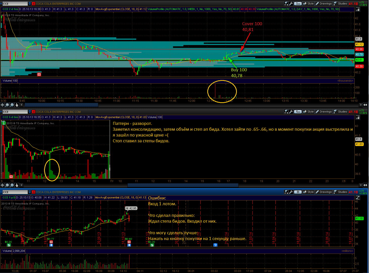Expand symbol dropdown arrow on the middle chart

pos(30,112)
